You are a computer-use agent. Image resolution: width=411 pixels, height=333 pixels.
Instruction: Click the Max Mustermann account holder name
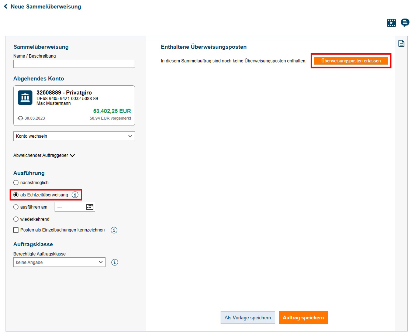tap(53, 103)
